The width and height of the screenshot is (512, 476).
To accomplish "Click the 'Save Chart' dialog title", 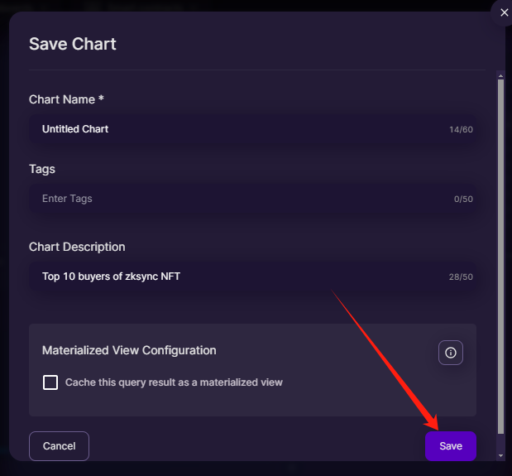I will (x=73, y=44).
